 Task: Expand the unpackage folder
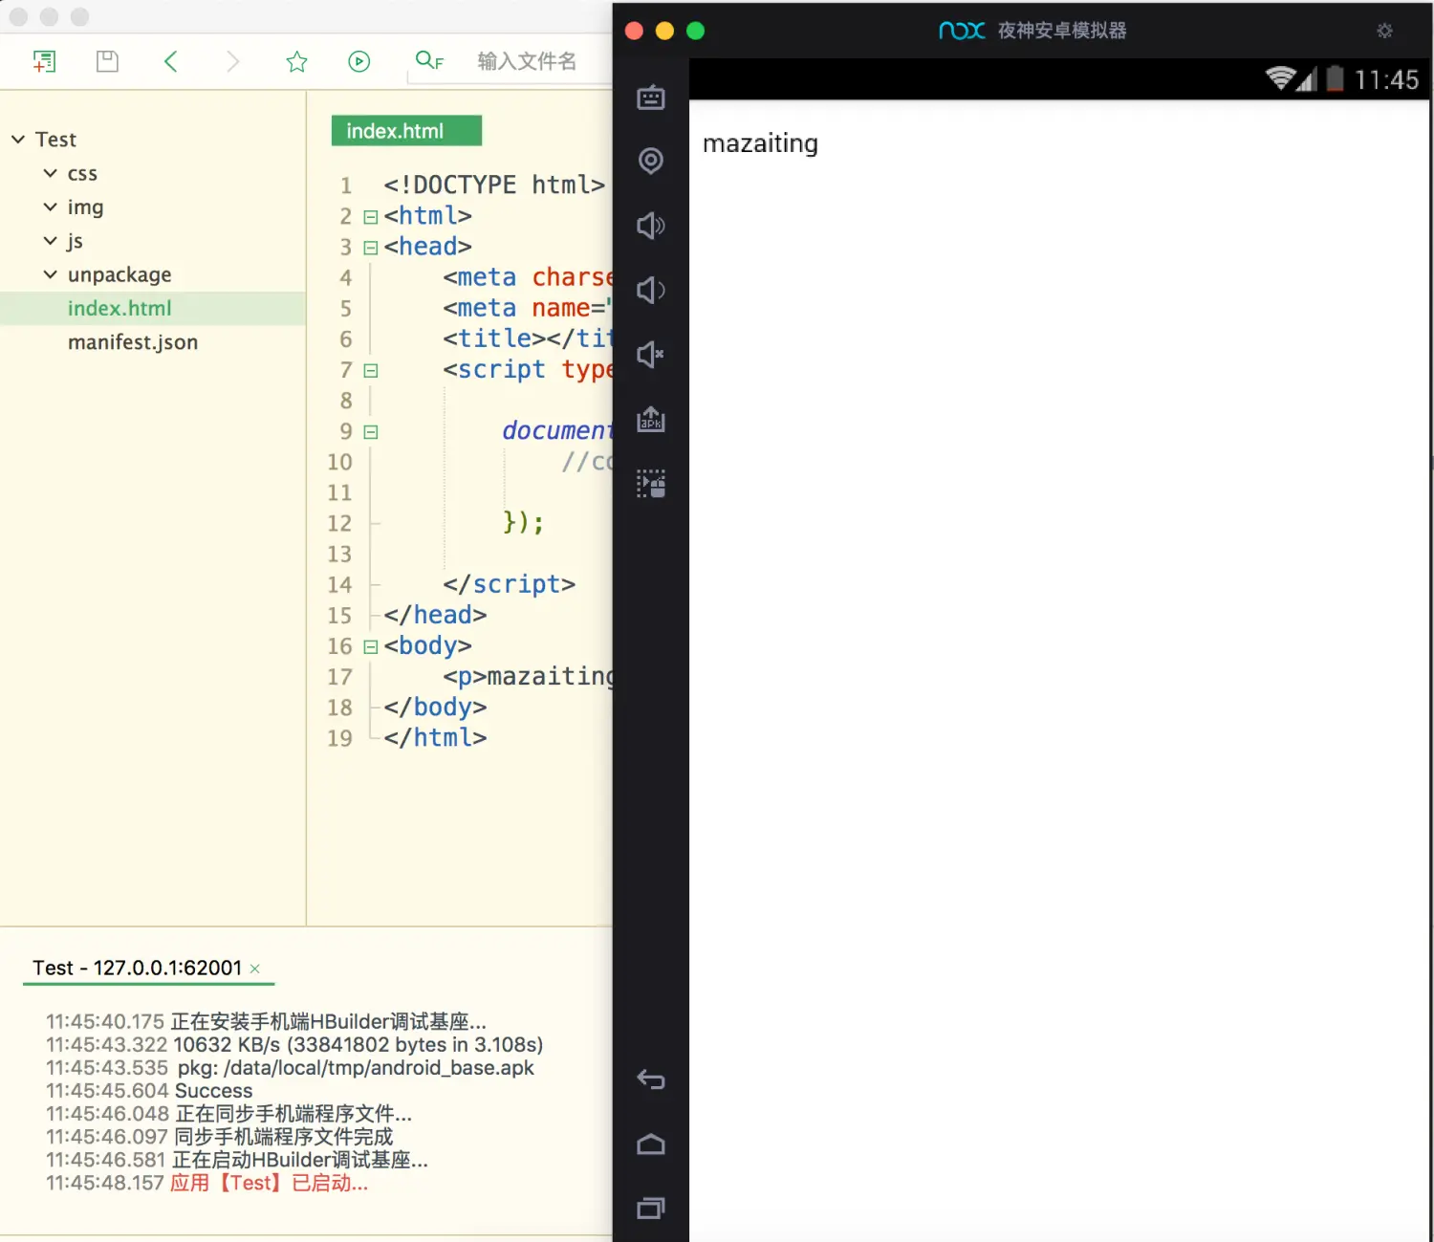[x=51, y=274]
